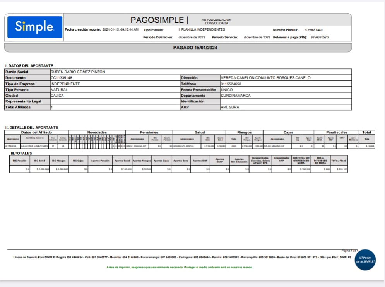Click the "El Poder de lo SIMPLE" badge

coord(365,260)
